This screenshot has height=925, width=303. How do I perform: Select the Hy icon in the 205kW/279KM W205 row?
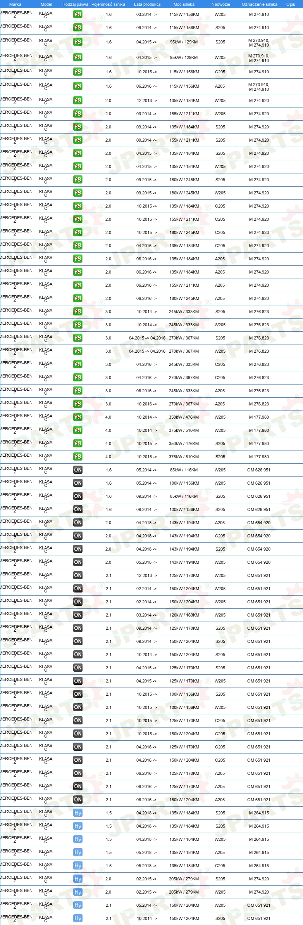pyautogui.click(x=78, y=892)
